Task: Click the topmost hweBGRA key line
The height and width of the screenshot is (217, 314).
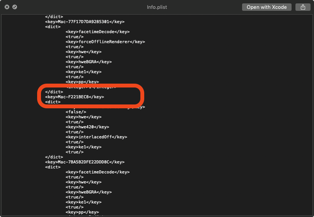Action: click(x=89, y=62)
